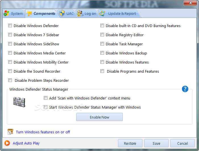Screen dimensions: 199x151
Task: Click the Enable Now button
Action: point(100,117)
